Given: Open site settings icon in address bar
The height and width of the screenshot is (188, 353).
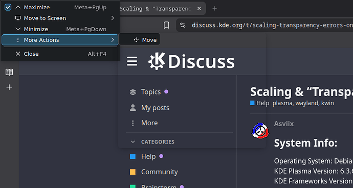Looking at the screenshot, I should tap(183, 25).
